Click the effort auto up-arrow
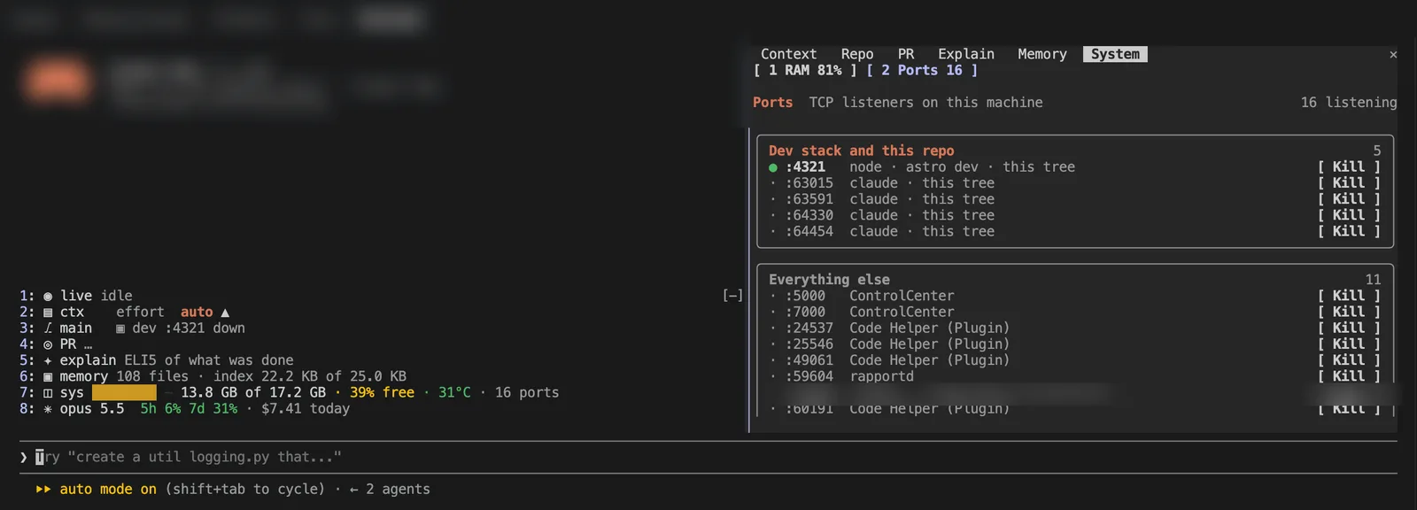Viewport: 1417px width, 510px height. click(225, 313)
